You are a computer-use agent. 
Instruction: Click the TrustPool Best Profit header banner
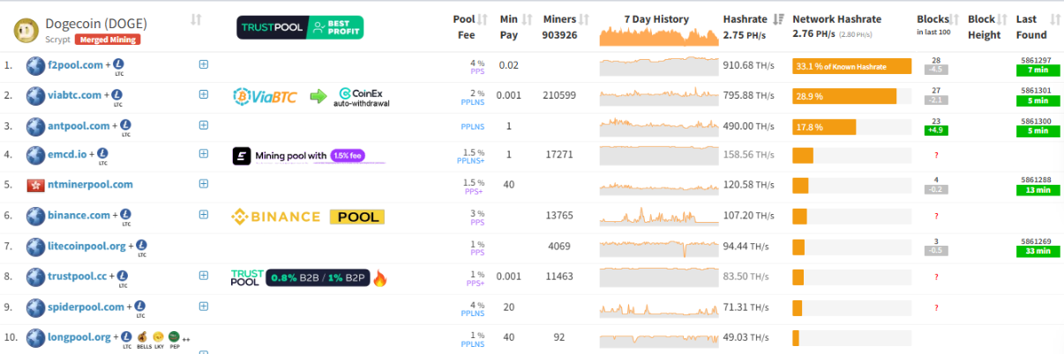pyautogui.click(x=300, y=27)
